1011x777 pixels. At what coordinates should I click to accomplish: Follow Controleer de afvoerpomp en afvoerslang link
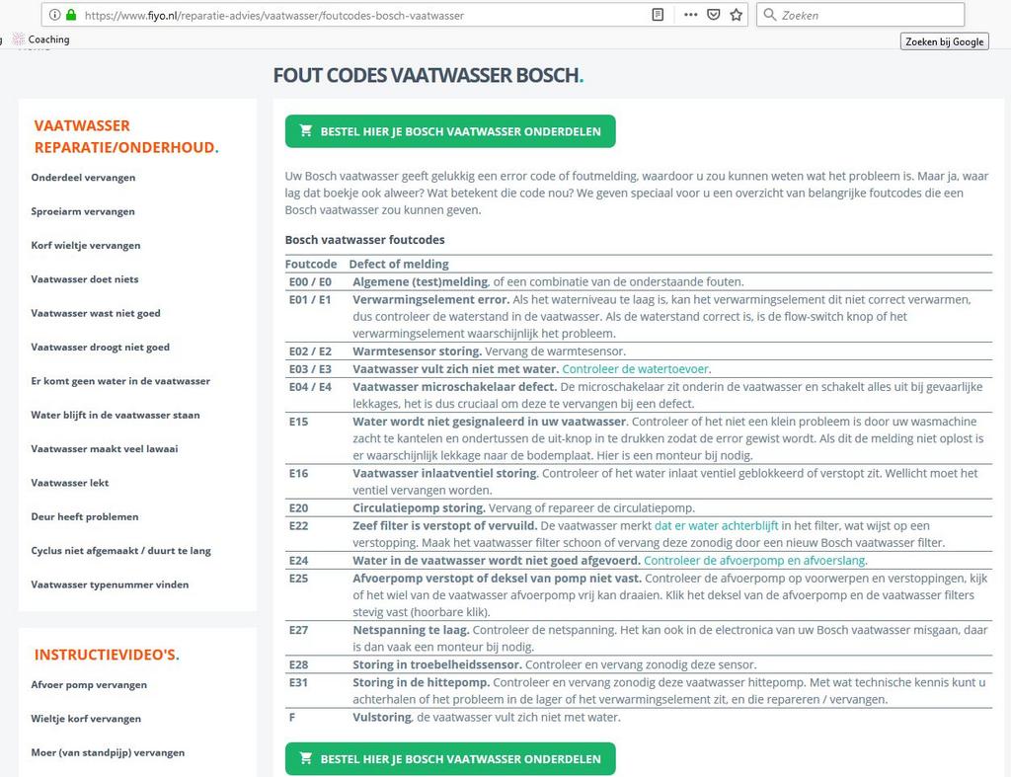[x=754, y=561]
